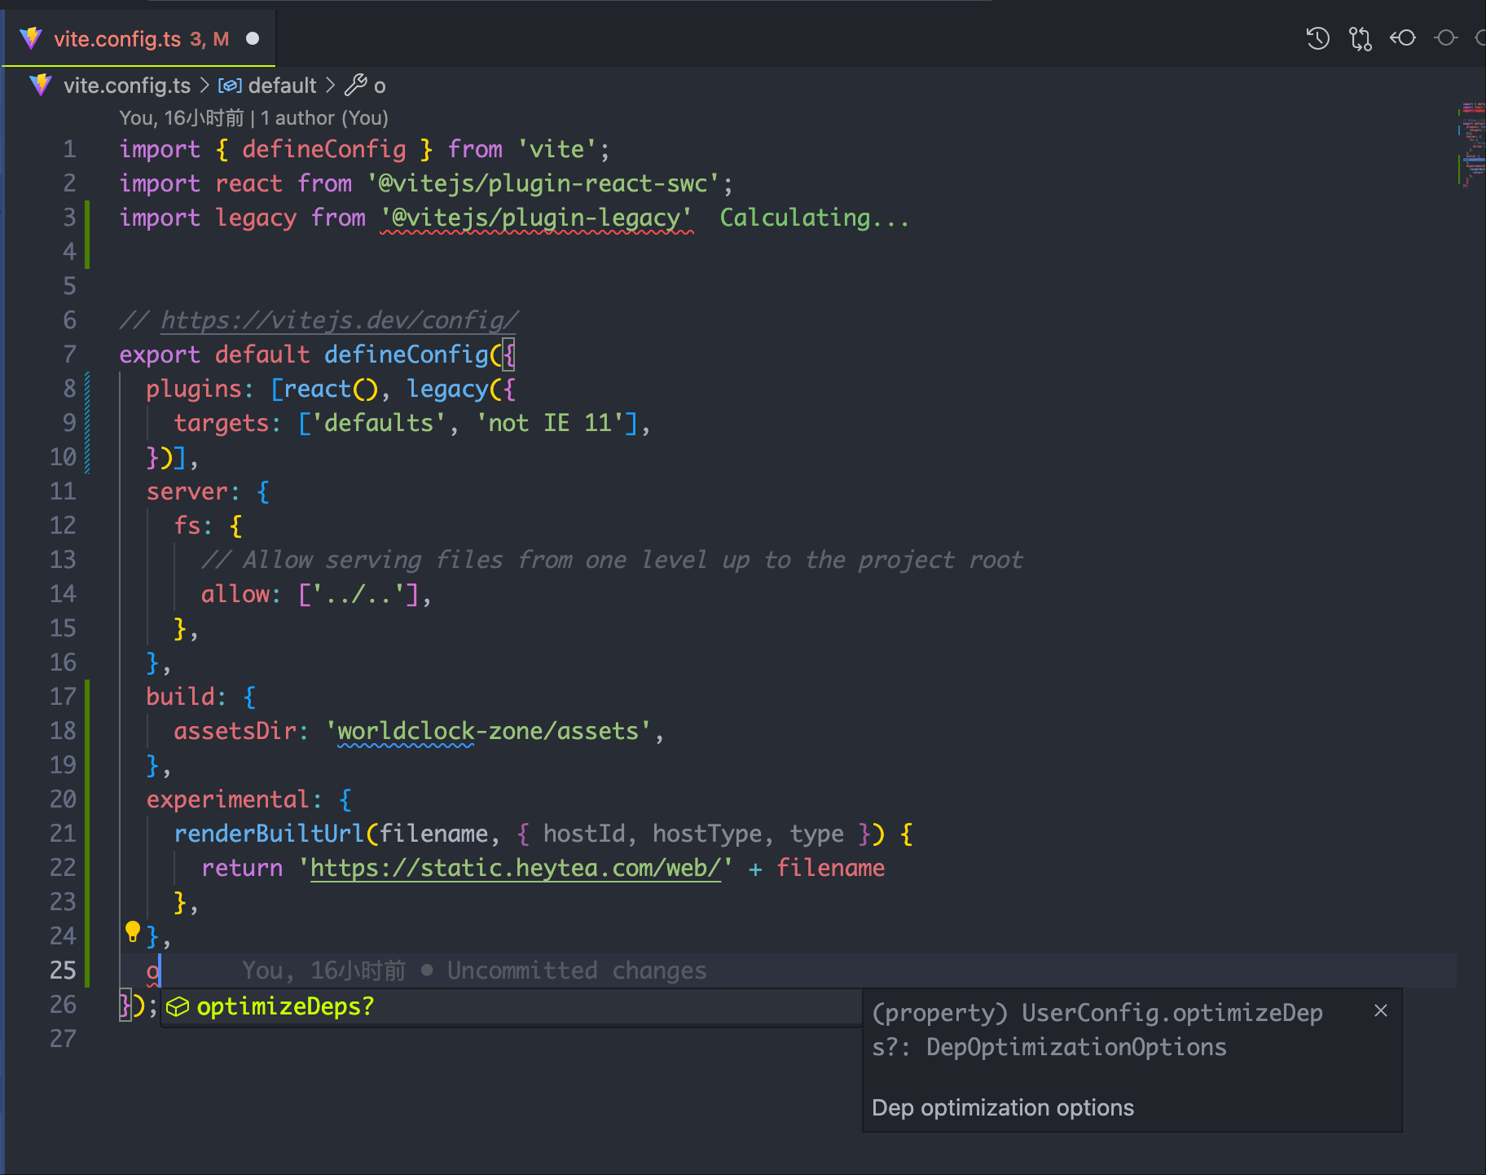Close the optimizeDeps documentation popup

pyautogui.click(x=1381, y=1010)
